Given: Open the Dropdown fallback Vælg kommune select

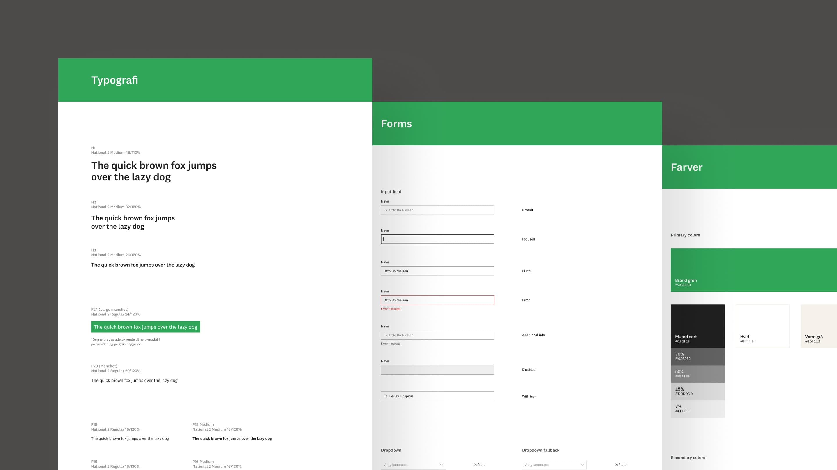Looking at the screenshot, I should tap(554, 464).
